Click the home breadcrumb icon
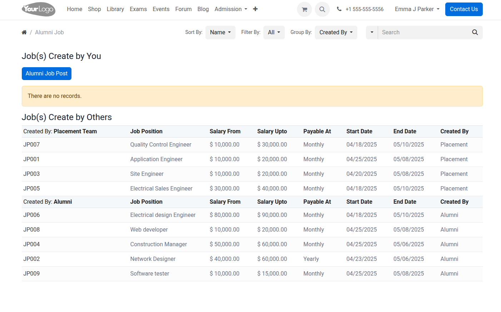Image resolution: width=501 pixels, height=312 pixels. [x=24, y=33]
